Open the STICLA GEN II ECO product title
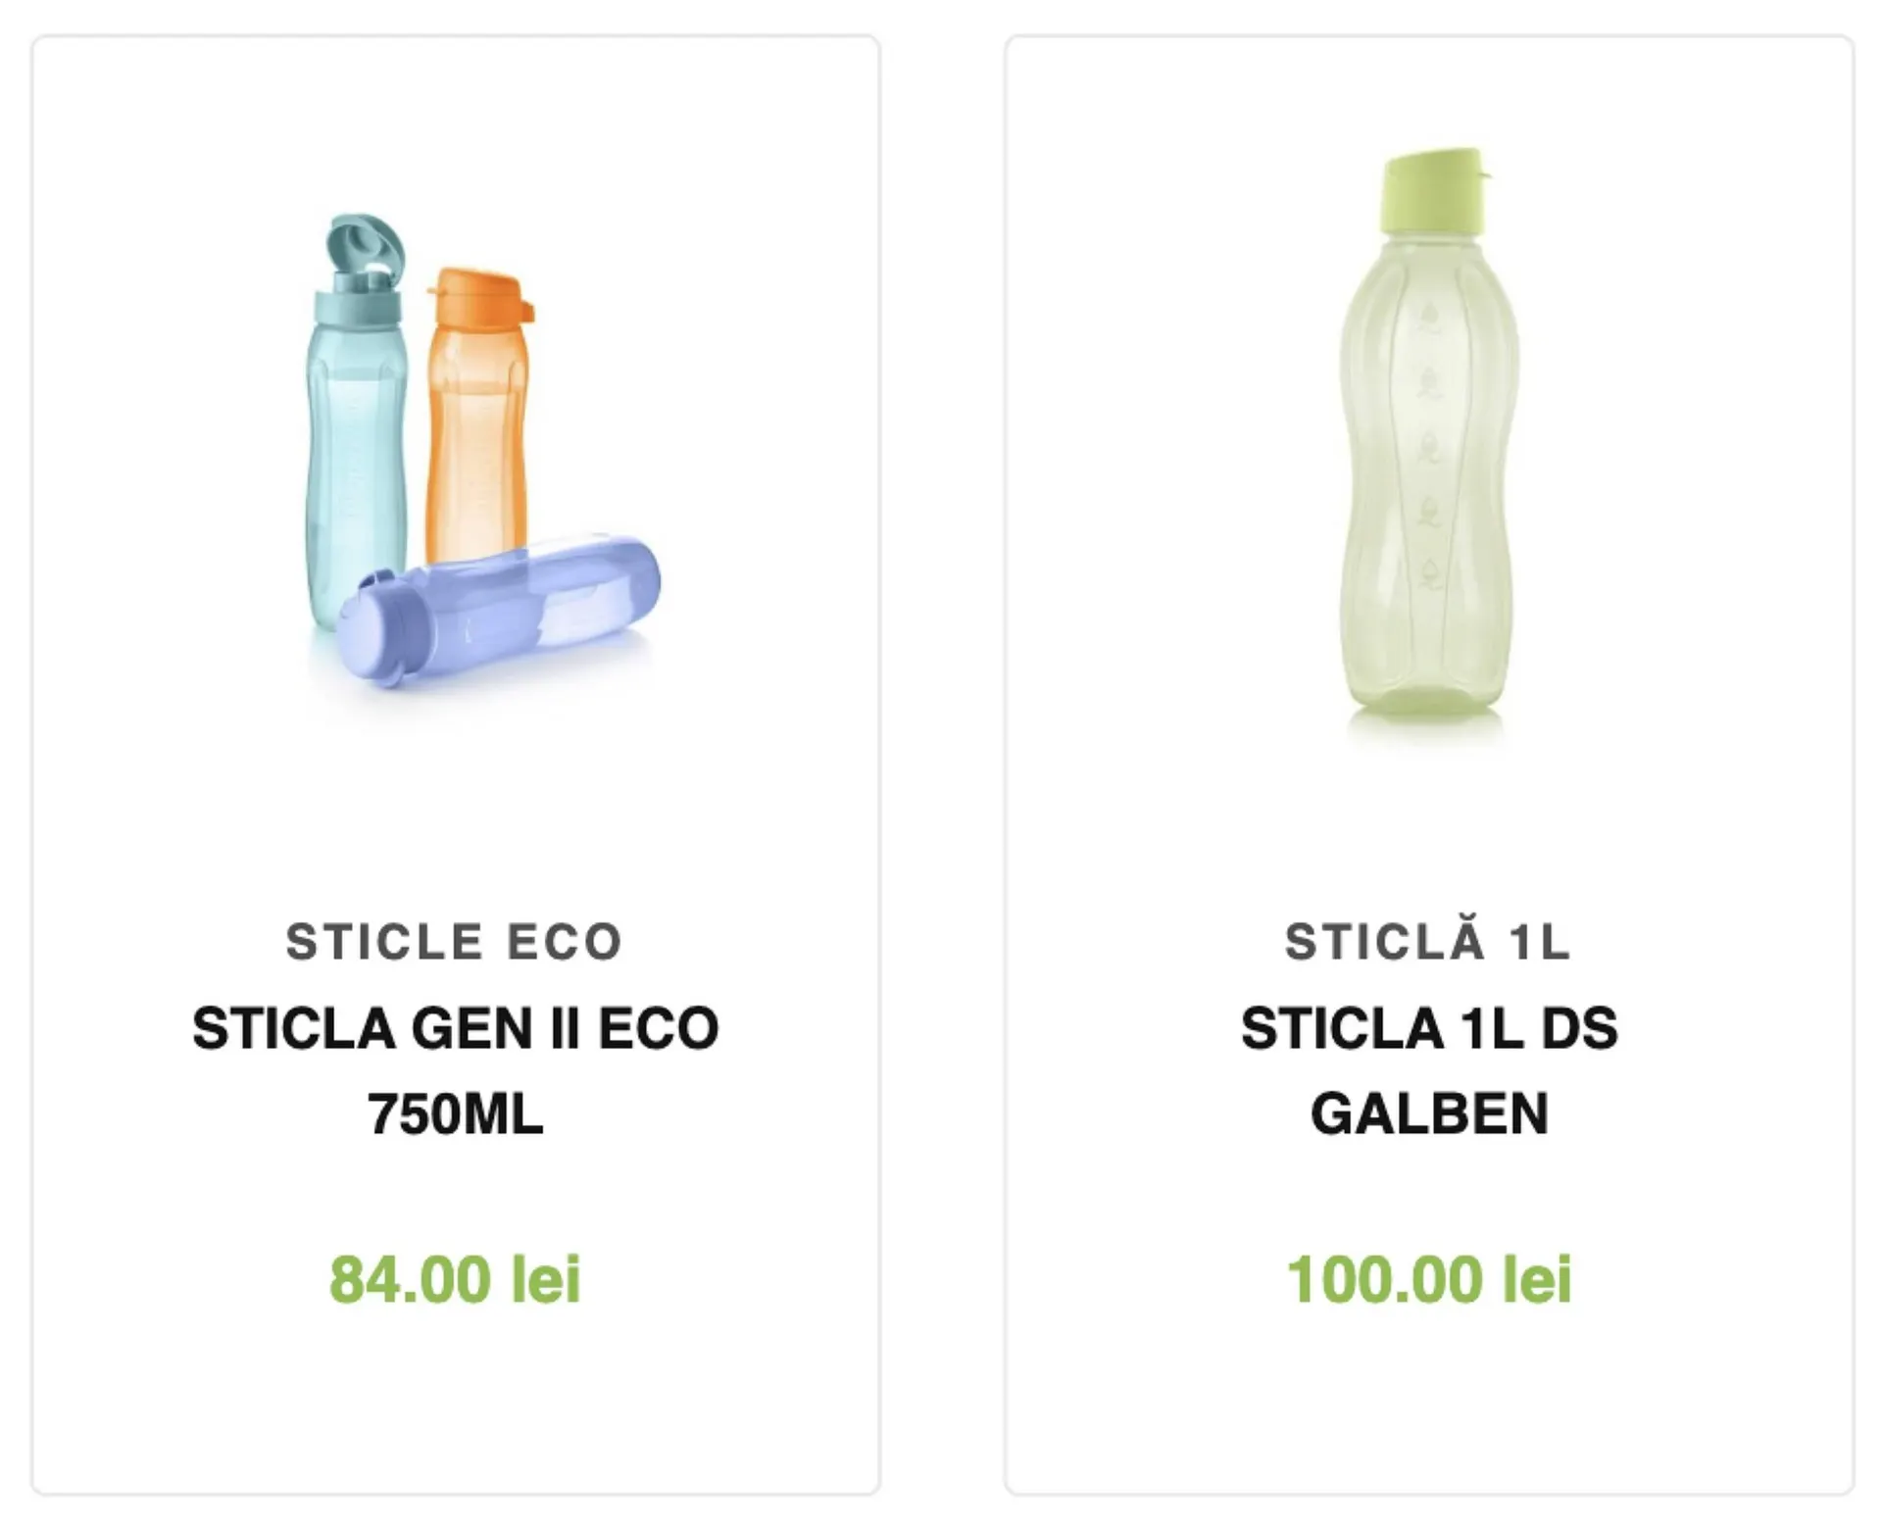 [455, 1028]
